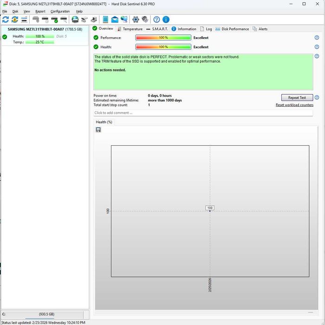Click the 'Status last updated' status bar text
325x325 pixels.
point(43,323)
